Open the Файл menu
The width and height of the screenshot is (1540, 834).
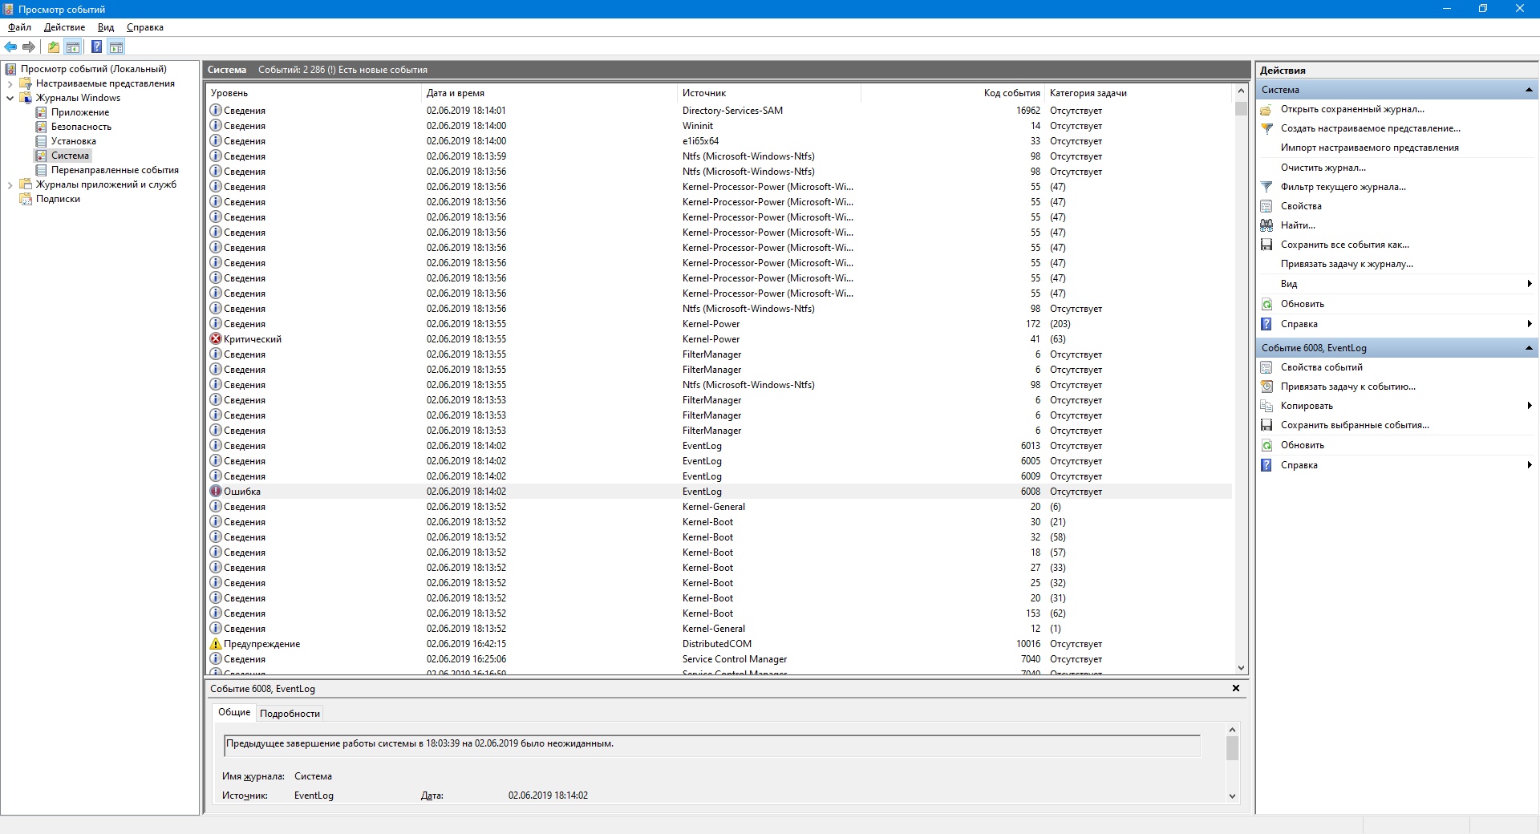coord(20,27)
